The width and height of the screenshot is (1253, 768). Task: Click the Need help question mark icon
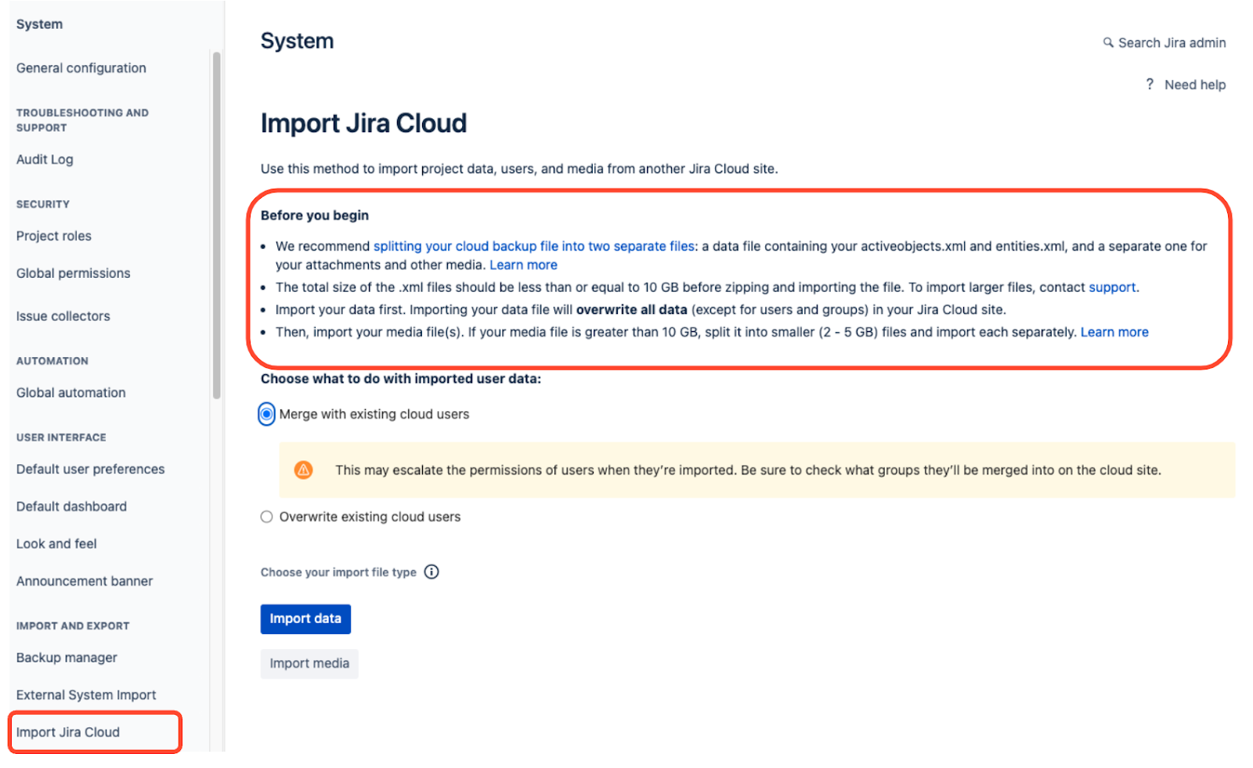pos(1150,84)
